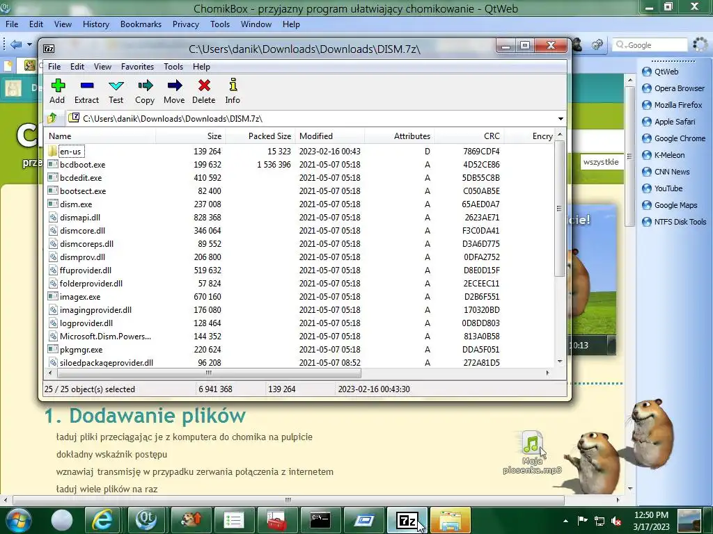Activate the 7z taskbar button

coord(407,520)
